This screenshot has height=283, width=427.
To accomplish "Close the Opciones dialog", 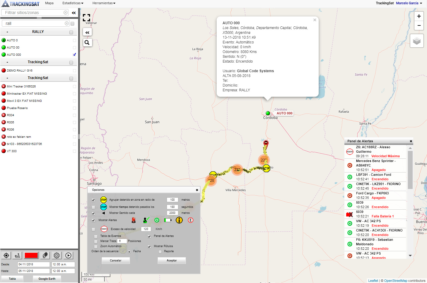I will pos(197,190).
